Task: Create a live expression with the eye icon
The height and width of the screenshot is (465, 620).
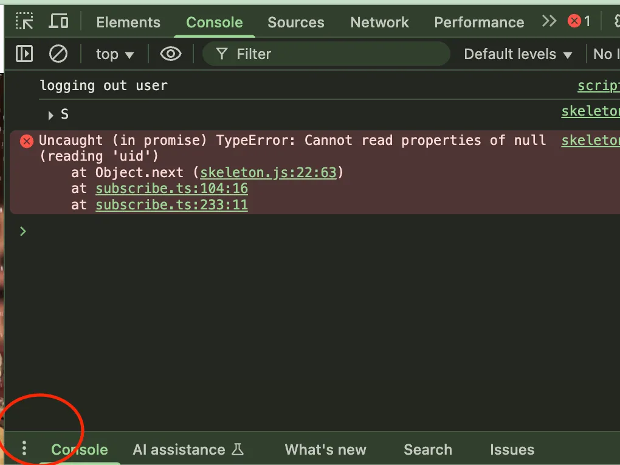Action: pos(171,54)
